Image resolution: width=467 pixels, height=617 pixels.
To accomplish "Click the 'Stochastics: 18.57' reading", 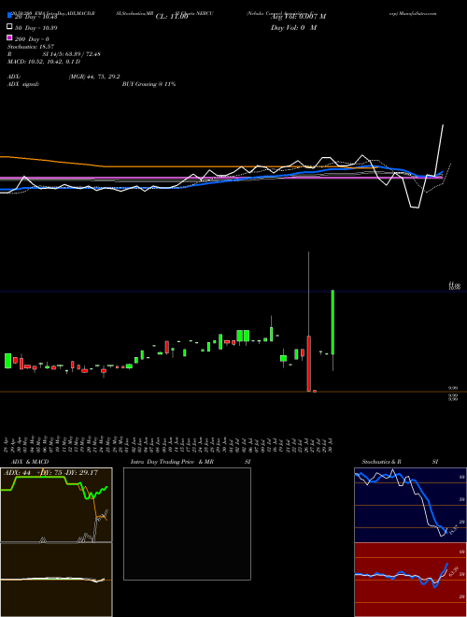I will coord(31,47).
